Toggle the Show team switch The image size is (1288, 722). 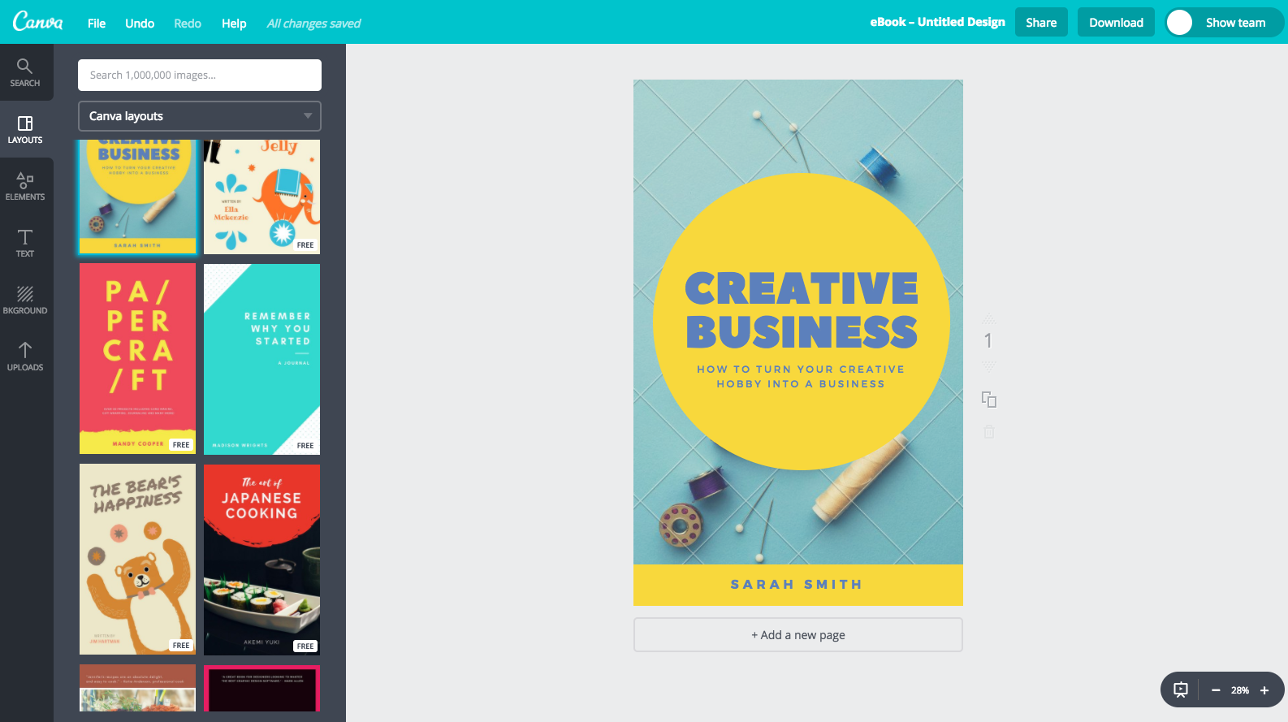[x=1180, y=23]
